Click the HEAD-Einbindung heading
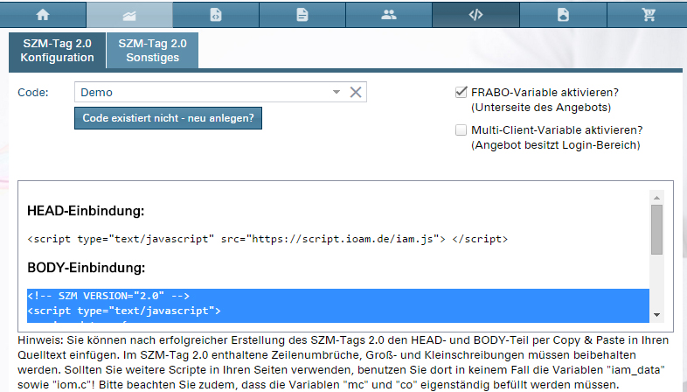The width and height of the screenshot is (687, 392). tap(86, 211)
